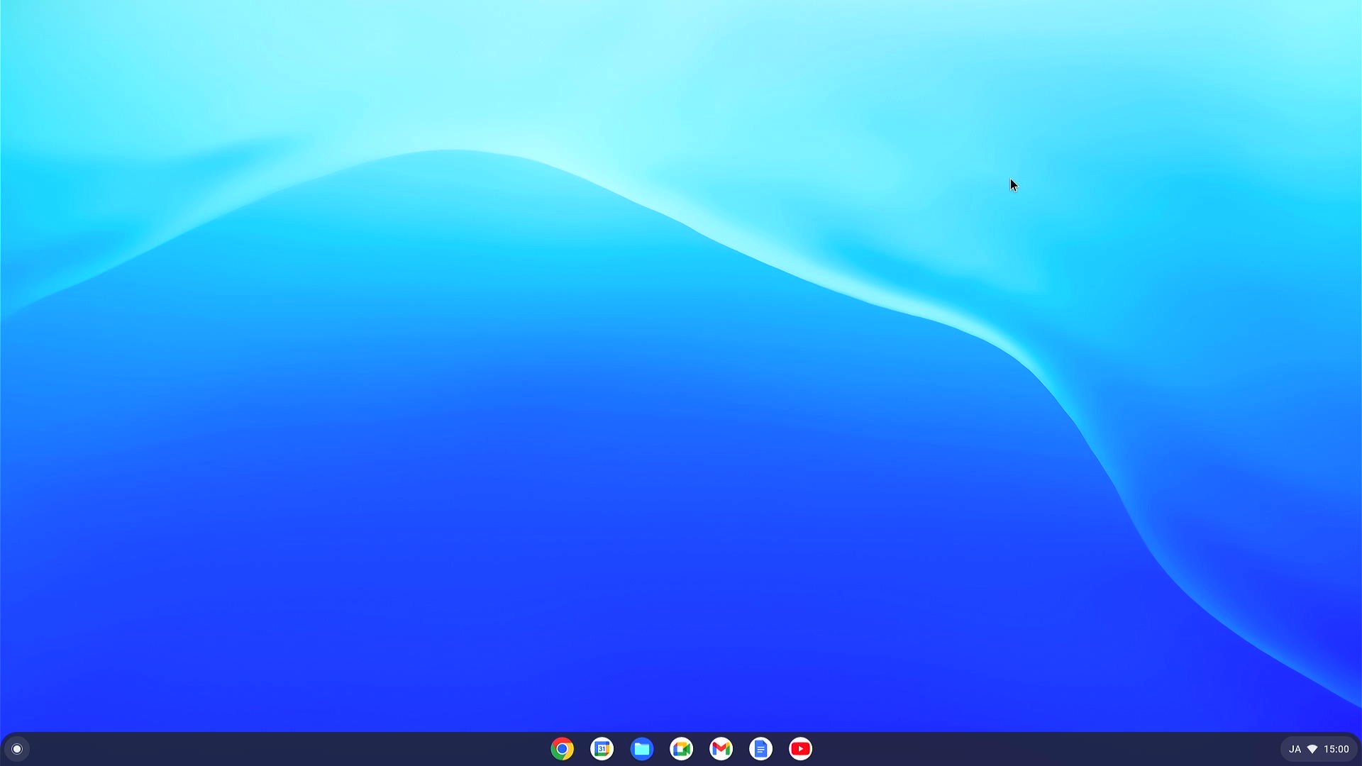This screenshot has width=1362, height=766.
Task: Click the Gmail envelope icon
Action: pyautogui.click(x=721, y=748)
